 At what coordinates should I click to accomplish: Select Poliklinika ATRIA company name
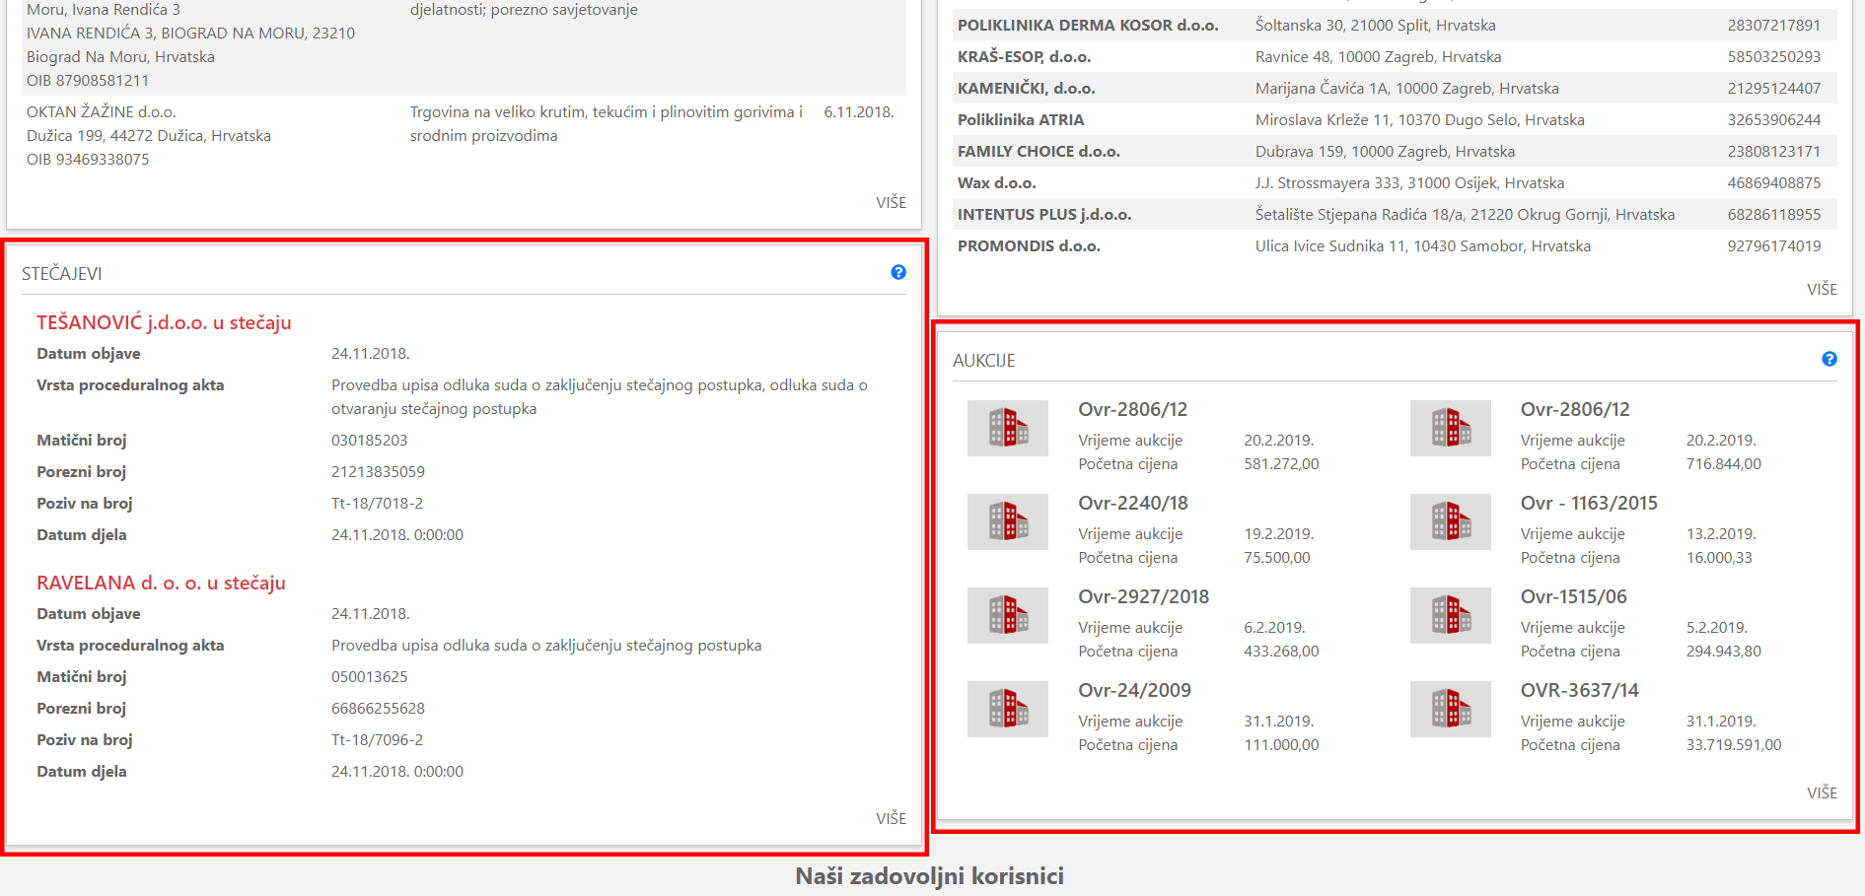point(1021,119)
